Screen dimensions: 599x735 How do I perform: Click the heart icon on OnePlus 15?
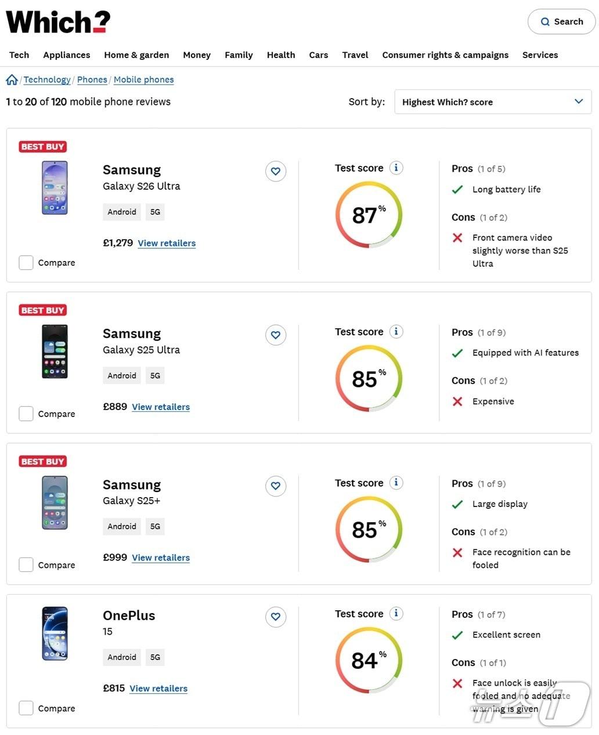(x=275, y=617)
